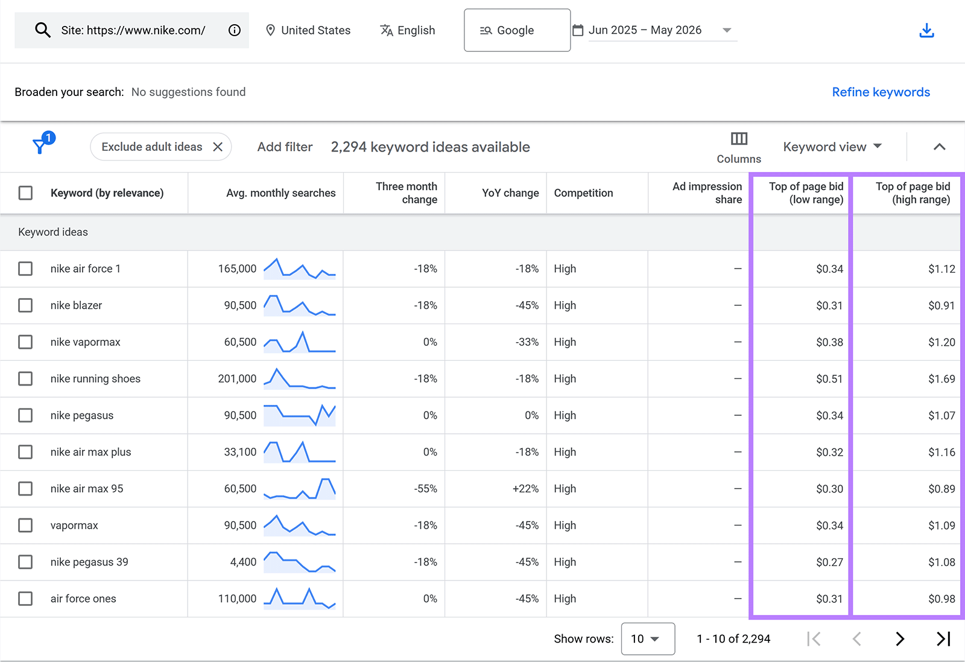Click the -55% three month change value
This screenshot has height=662, width=965.
425,489
